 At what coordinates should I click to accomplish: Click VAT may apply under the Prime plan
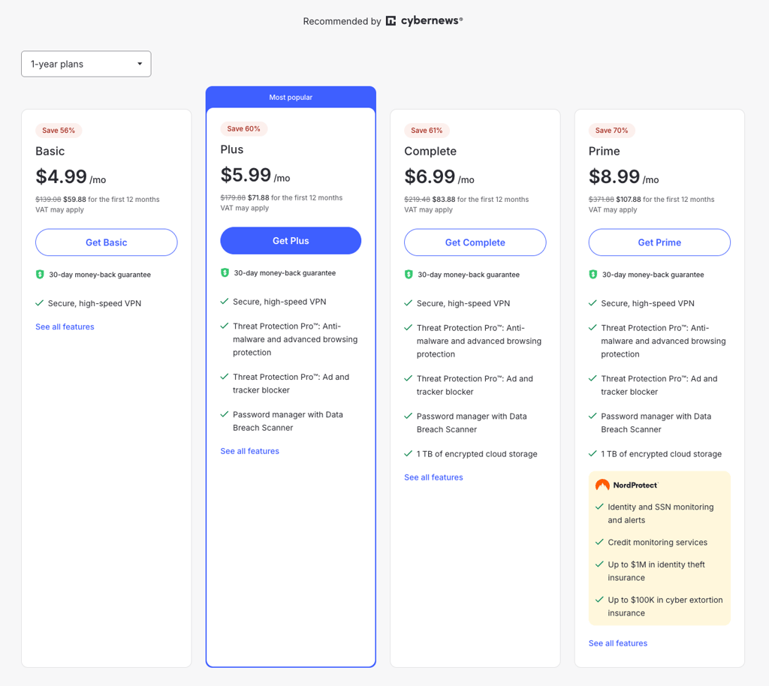tap(613, 209)
